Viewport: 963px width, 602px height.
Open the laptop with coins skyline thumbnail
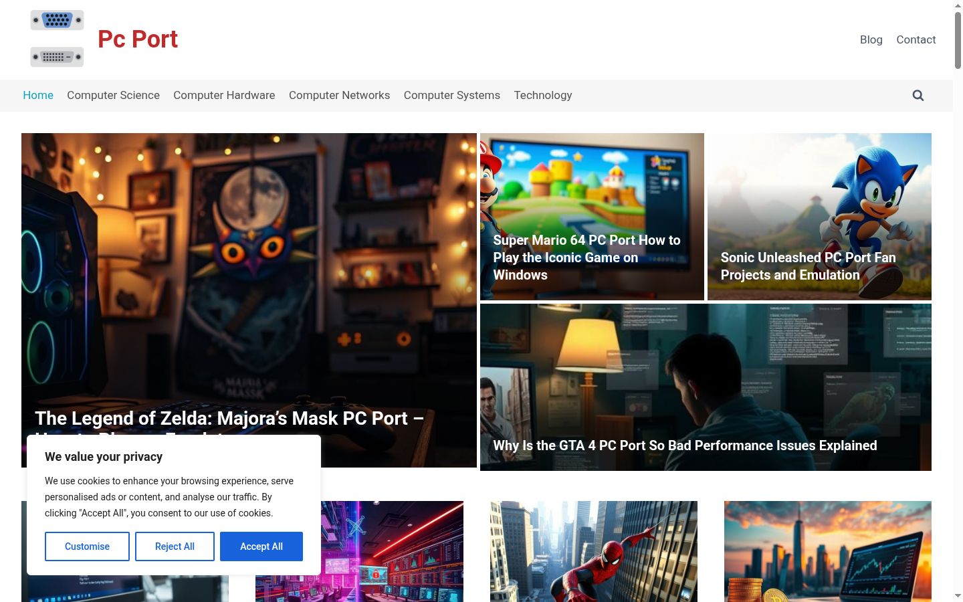coord(828,551)
